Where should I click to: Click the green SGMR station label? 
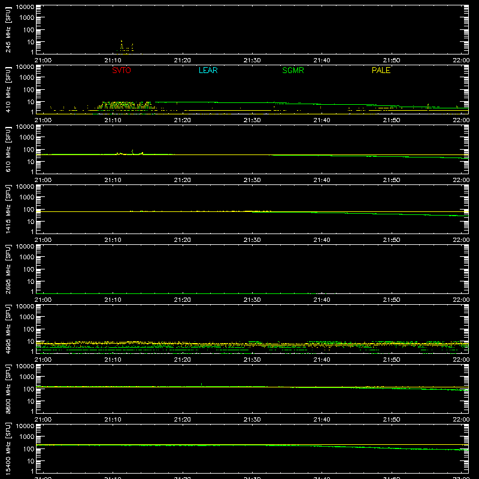coord(293,70)
